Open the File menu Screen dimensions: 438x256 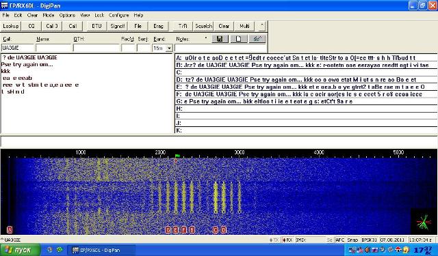[x=5, y=15]
